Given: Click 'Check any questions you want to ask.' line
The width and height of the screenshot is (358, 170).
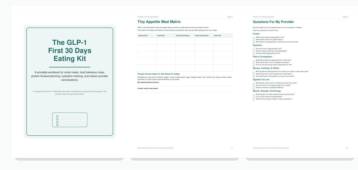Looking at the screenshot, I should [265, 30].
